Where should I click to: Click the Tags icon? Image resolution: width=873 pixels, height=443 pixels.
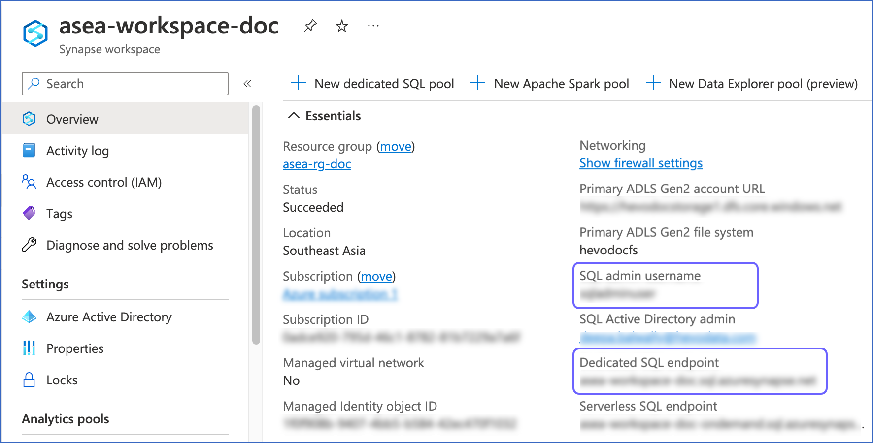click(29, 213)
